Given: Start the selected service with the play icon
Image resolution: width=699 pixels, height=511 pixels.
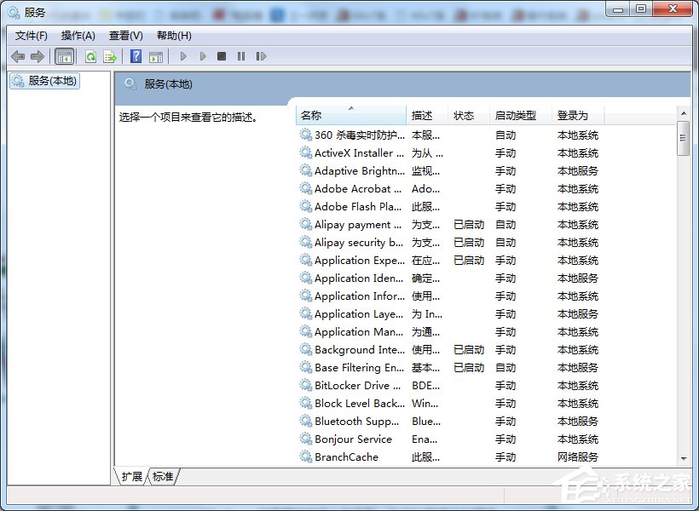Looking at the screenshot, I should 183,55.
